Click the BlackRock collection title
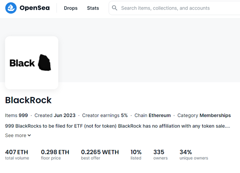 28,100
